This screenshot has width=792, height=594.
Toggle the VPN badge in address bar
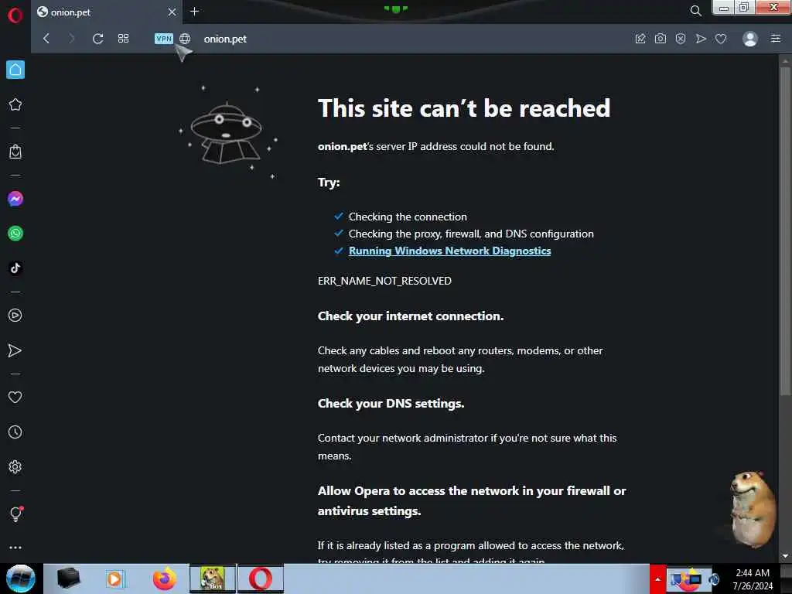[x=164, y=39]
